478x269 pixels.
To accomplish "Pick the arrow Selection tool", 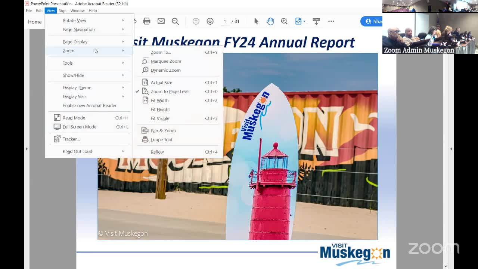I will point(256,21).
